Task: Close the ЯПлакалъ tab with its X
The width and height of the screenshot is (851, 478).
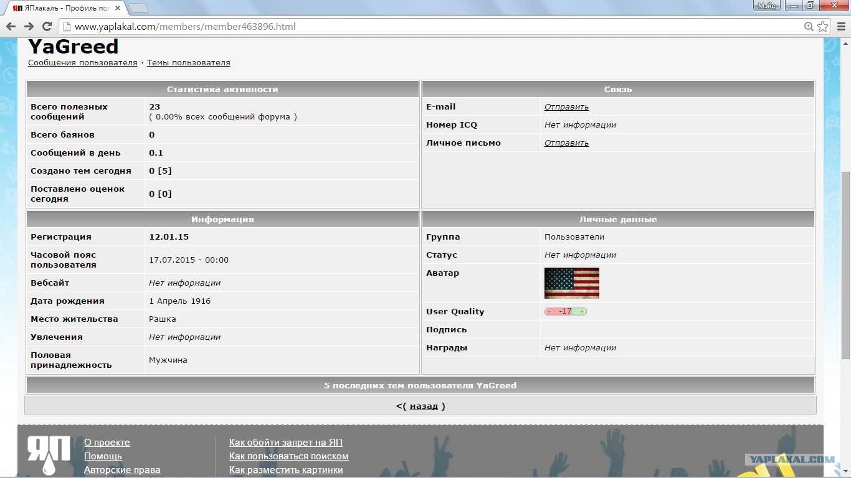Action: point(116,8)
